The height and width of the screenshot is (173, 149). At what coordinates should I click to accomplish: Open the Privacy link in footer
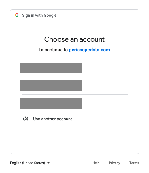pyautogui.click(x=114, y=163)
